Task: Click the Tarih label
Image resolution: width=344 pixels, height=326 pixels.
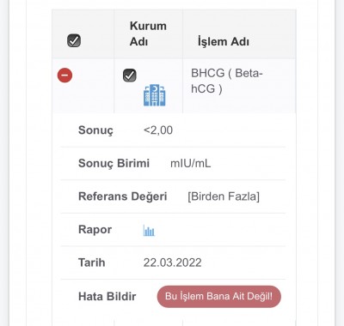Action: click(x=92, y=263)
